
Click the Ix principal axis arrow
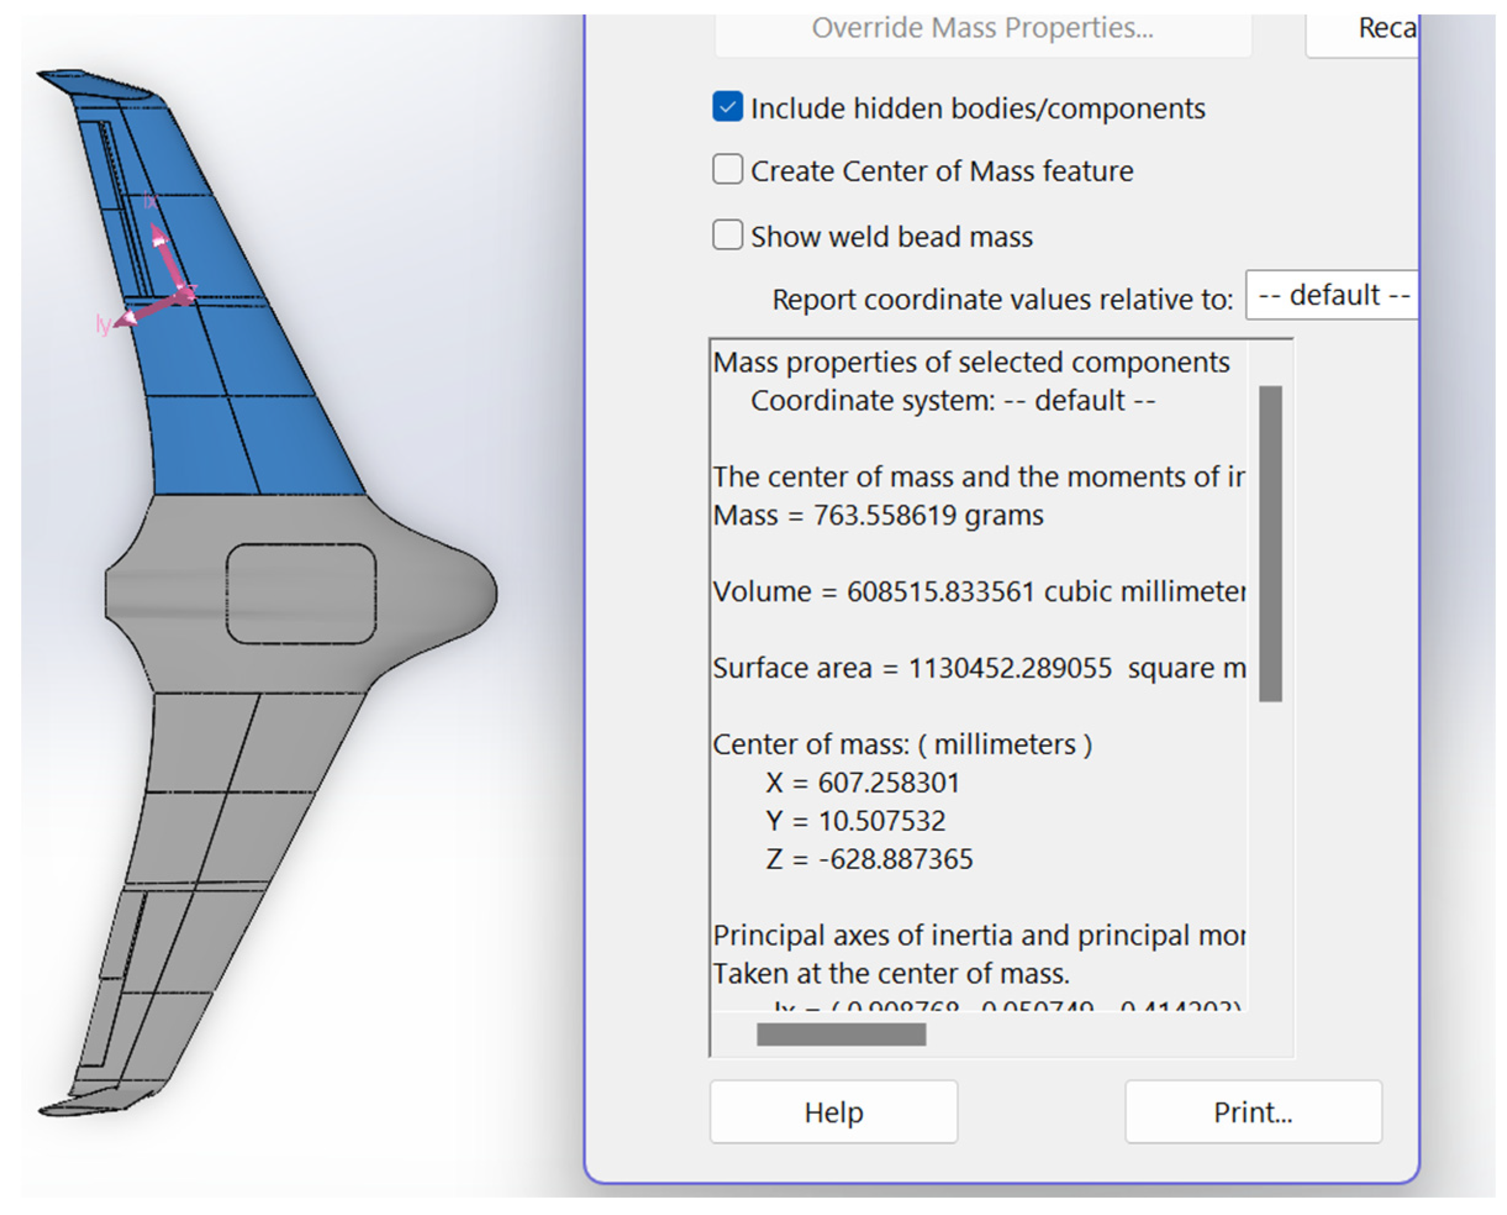click(x=166, y=253)
